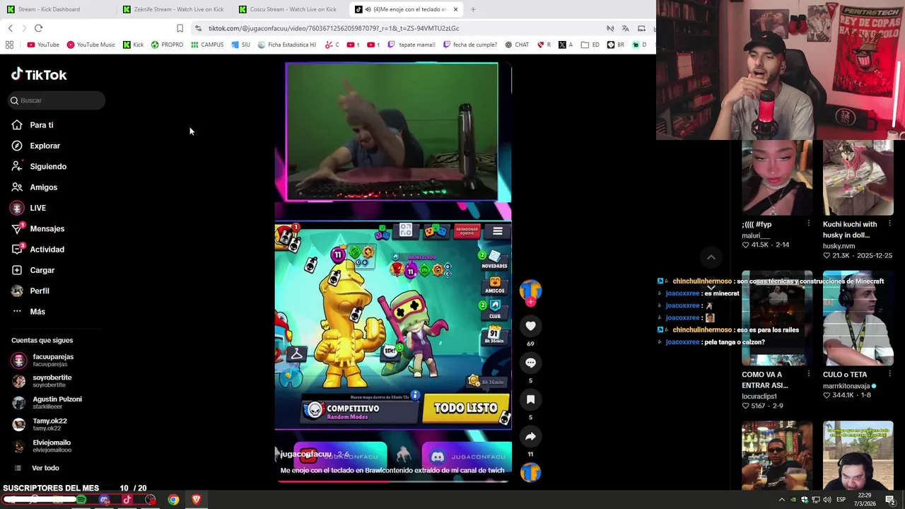
Task: Open Kuchi kuchi husky video thumbnail
Action: click(858, 177)
